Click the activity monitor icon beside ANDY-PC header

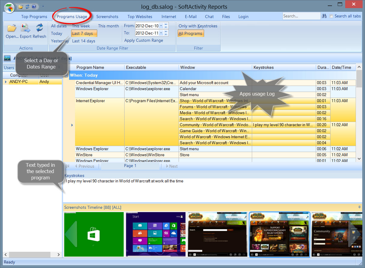point(8,58)
